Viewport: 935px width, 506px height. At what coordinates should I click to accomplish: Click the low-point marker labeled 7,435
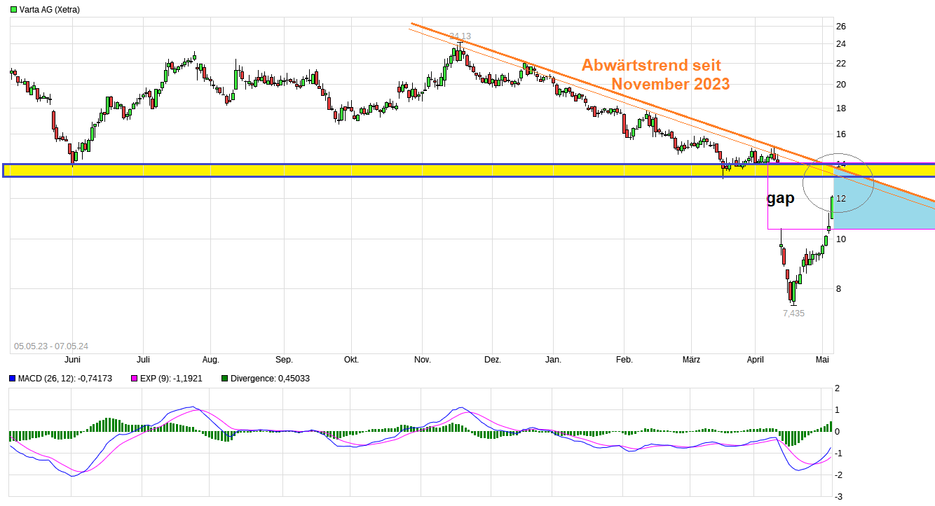[x=794, y=313]
